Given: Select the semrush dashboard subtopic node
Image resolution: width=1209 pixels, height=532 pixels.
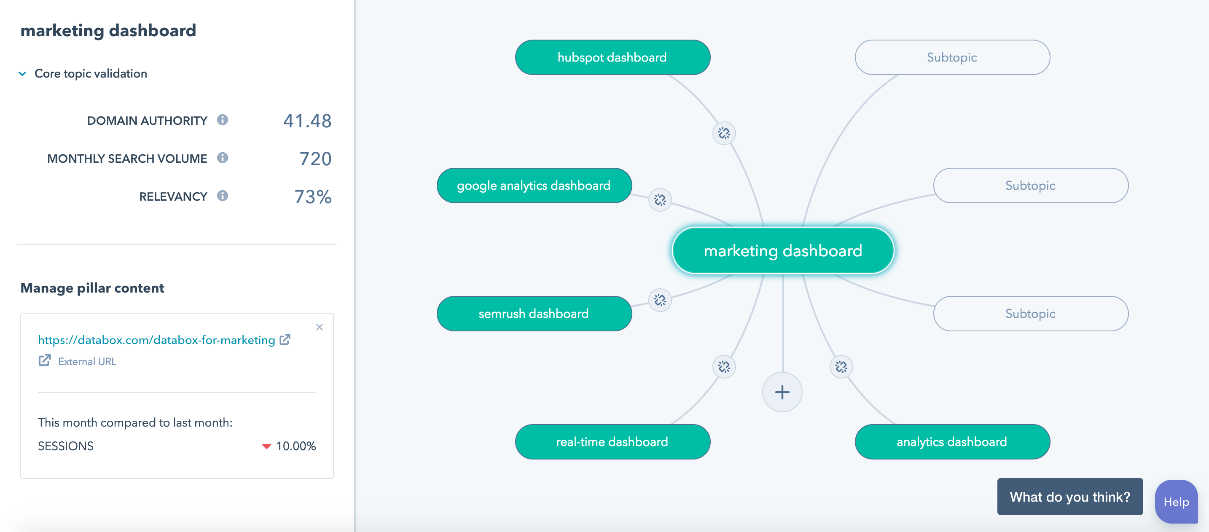Looking at the screenshot, I should [534, 313].
